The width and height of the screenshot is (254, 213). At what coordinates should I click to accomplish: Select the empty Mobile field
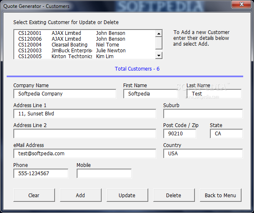coord(104,174)
